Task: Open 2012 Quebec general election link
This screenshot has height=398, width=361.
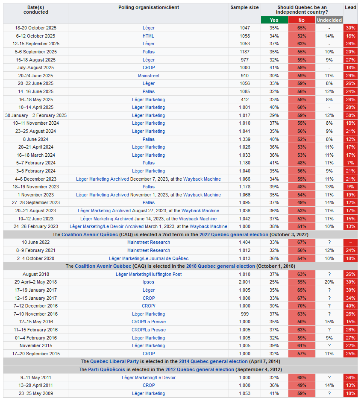Action: (200, 369)
